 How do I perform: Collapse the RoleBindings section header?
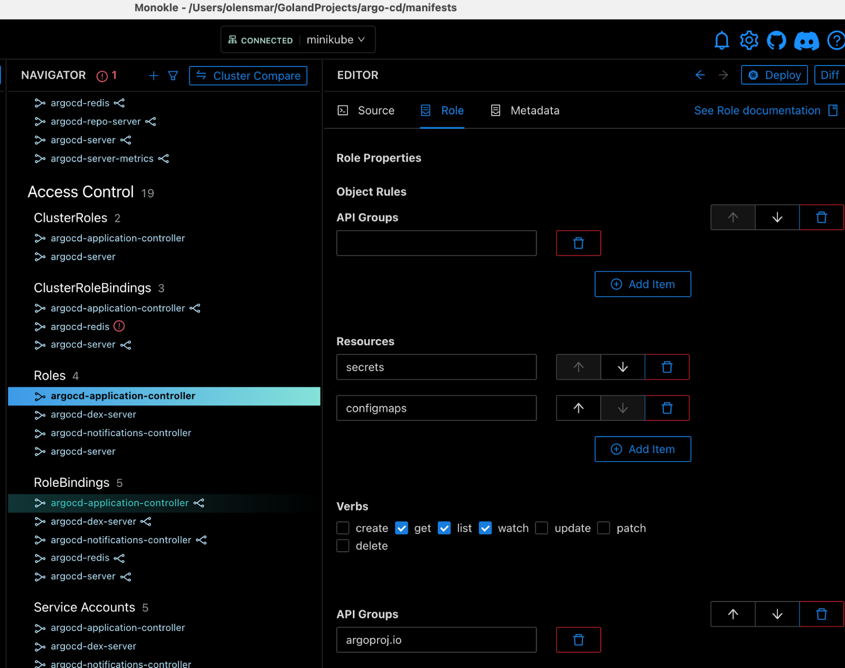pyautogui.click(x=72, y=483)
